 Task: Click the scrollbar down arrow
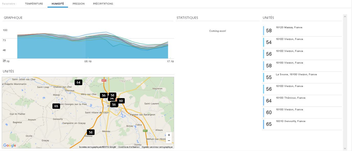345,148
